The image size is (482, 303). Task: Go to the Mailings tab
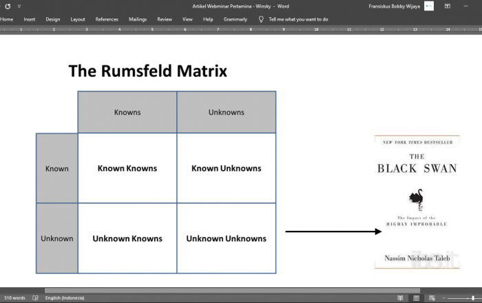(x=138, y=19)
